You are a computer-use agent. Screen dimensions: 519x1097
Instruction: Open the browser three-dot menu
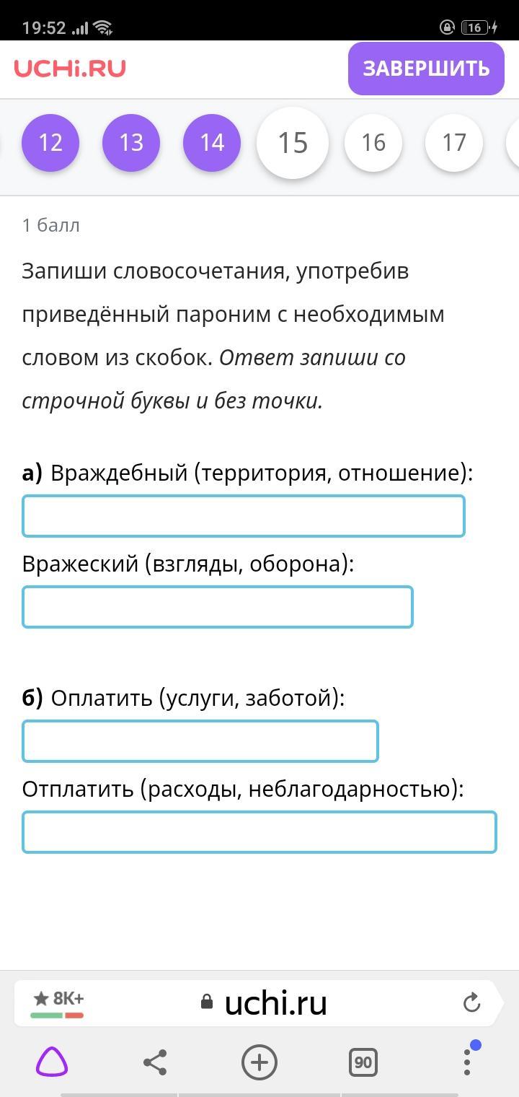(467, 1062)
